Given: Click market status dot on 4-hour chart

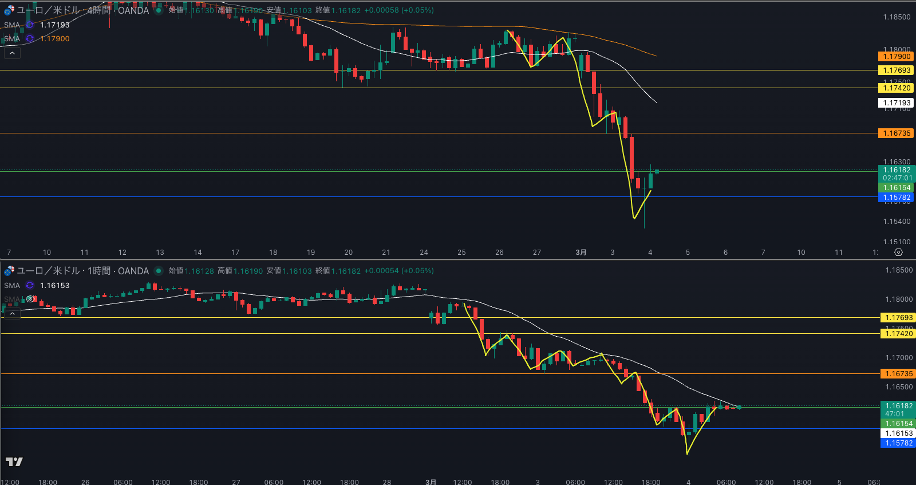Looking at the screenshot, I should tap(159, 10).
